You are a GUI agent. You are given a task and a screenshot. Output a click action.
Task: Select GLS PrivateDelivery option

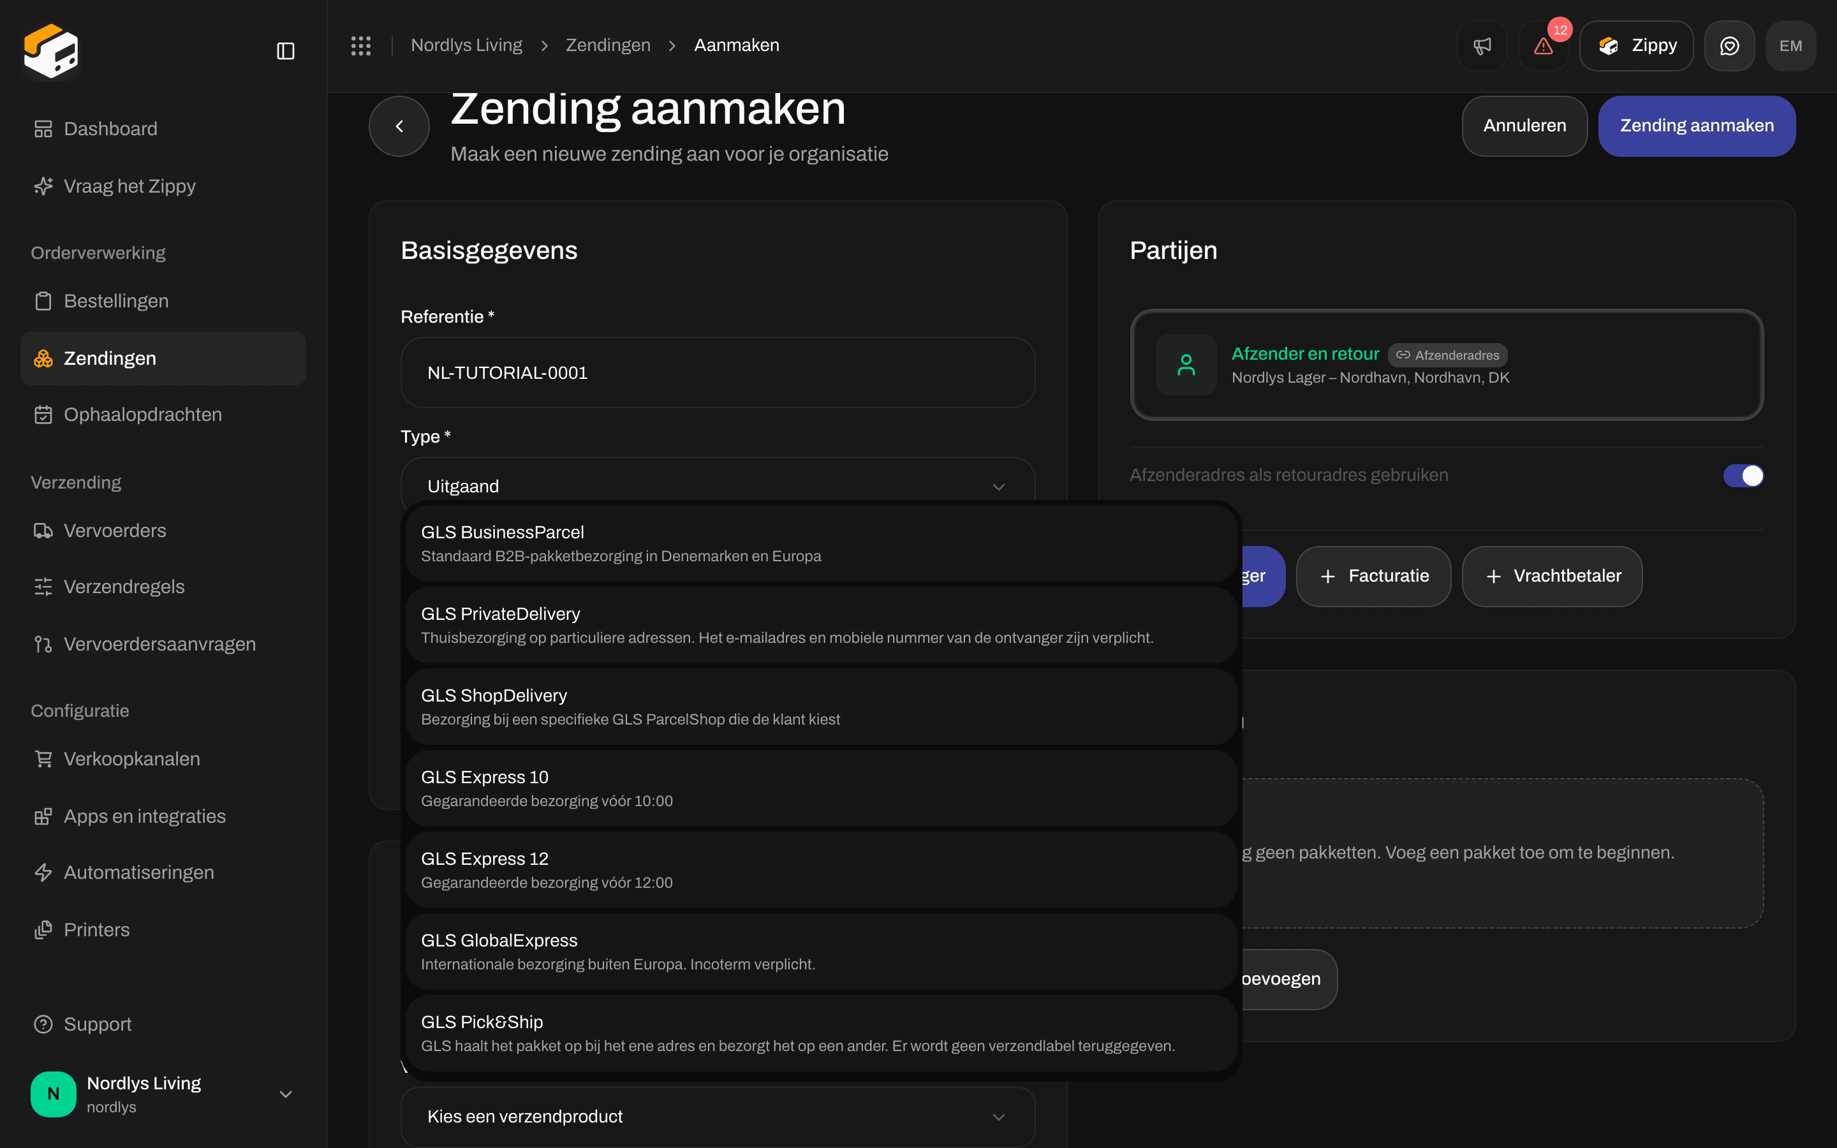822,625
